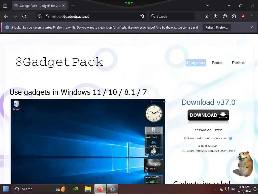This screenshot has height=194, width=258.
Task: Open the blue round app in taskbar
Action: click(113, 189)
